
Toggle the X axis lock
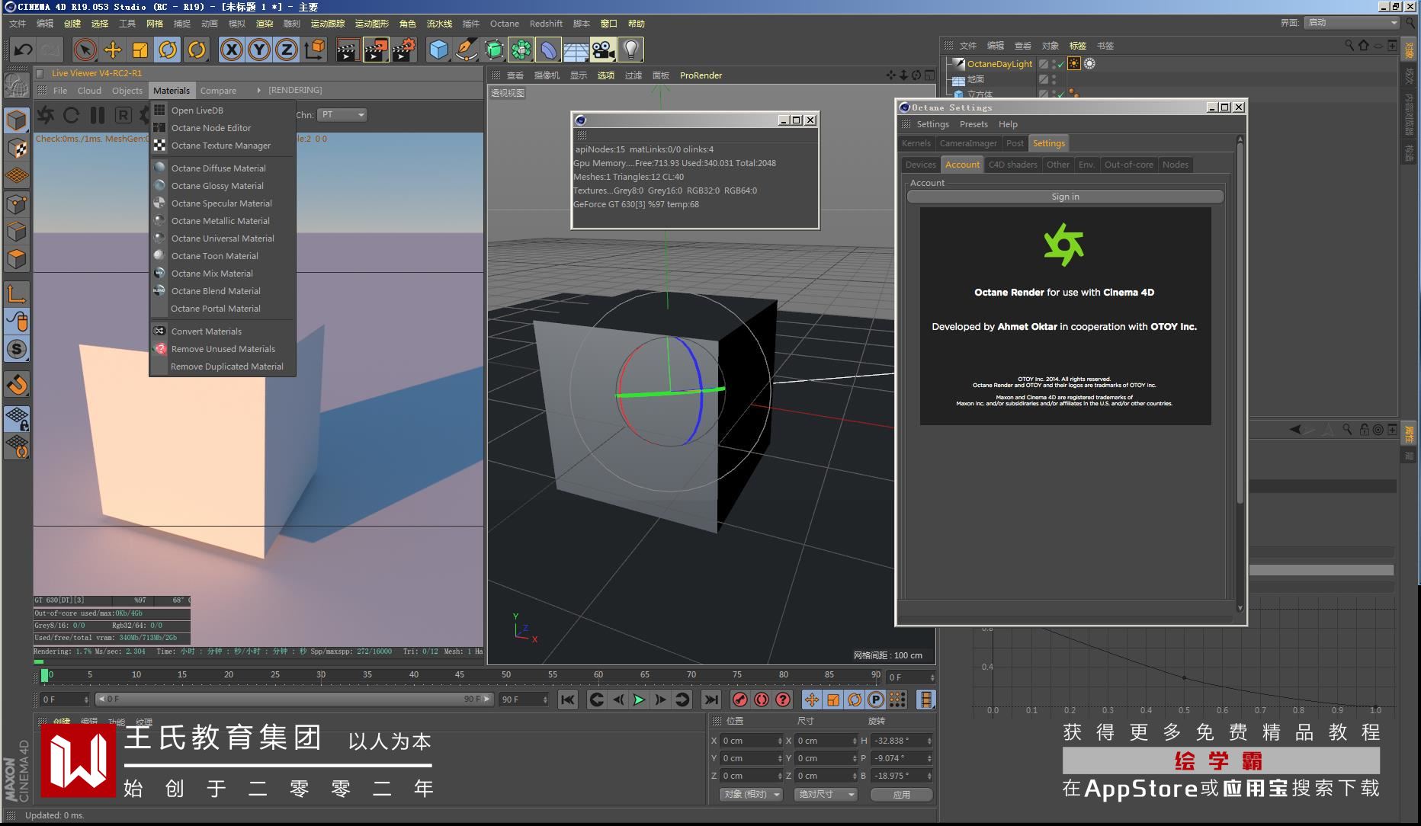point(232,50)
